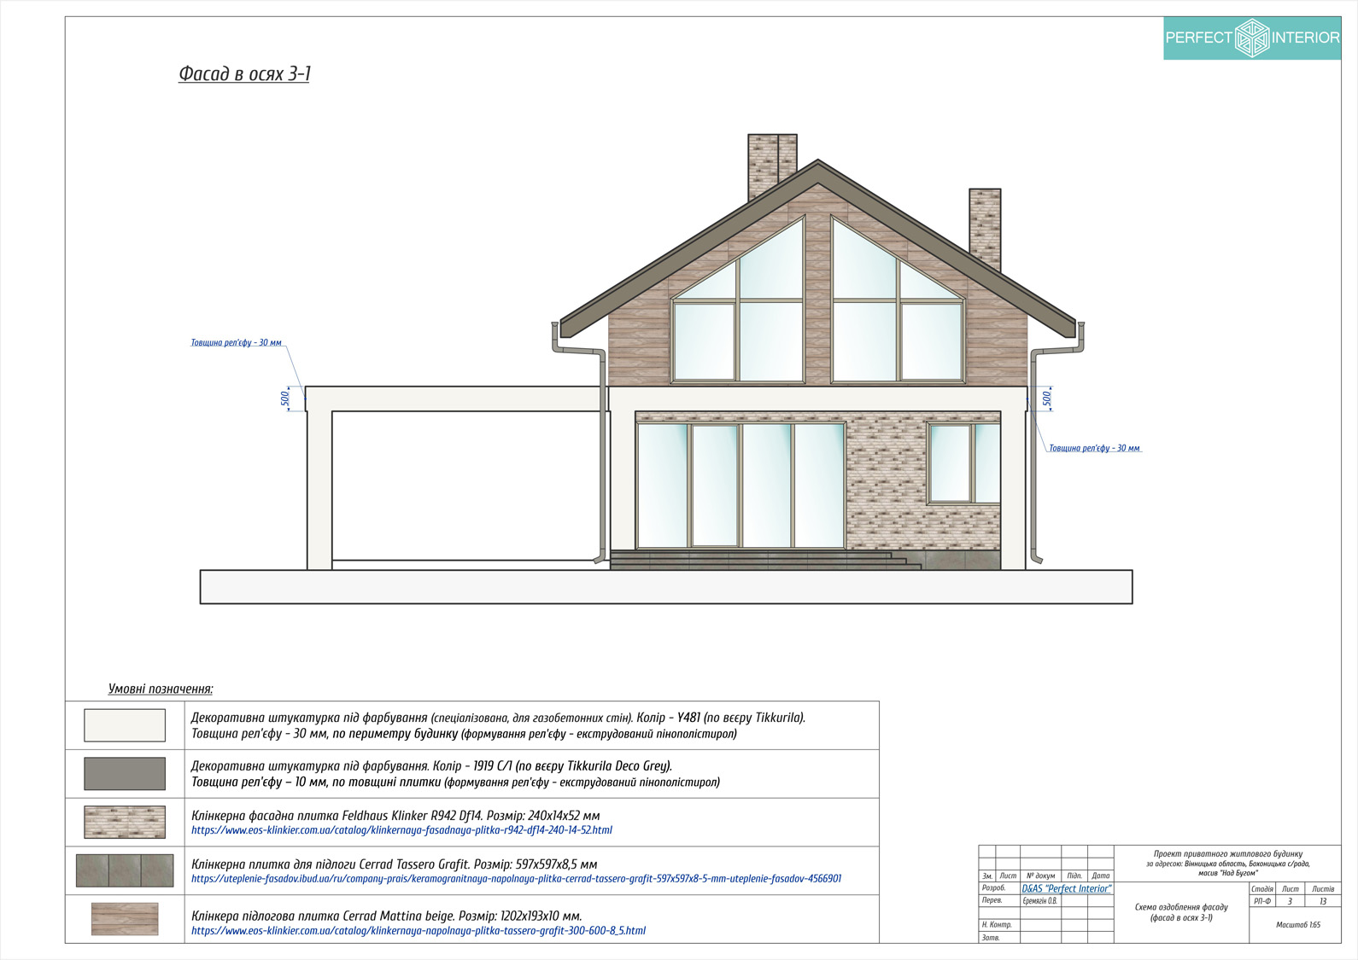The height and width of the screenshot is (960, 1358).
Task: Click the Perfect Interior logo emblem
Action: (x=1252, y=38)
